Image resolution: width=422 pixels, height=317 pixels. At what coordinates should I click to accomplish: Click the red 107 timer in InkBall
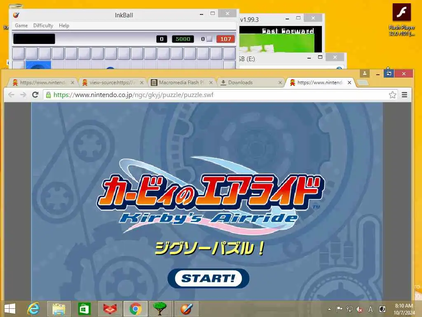225,39
